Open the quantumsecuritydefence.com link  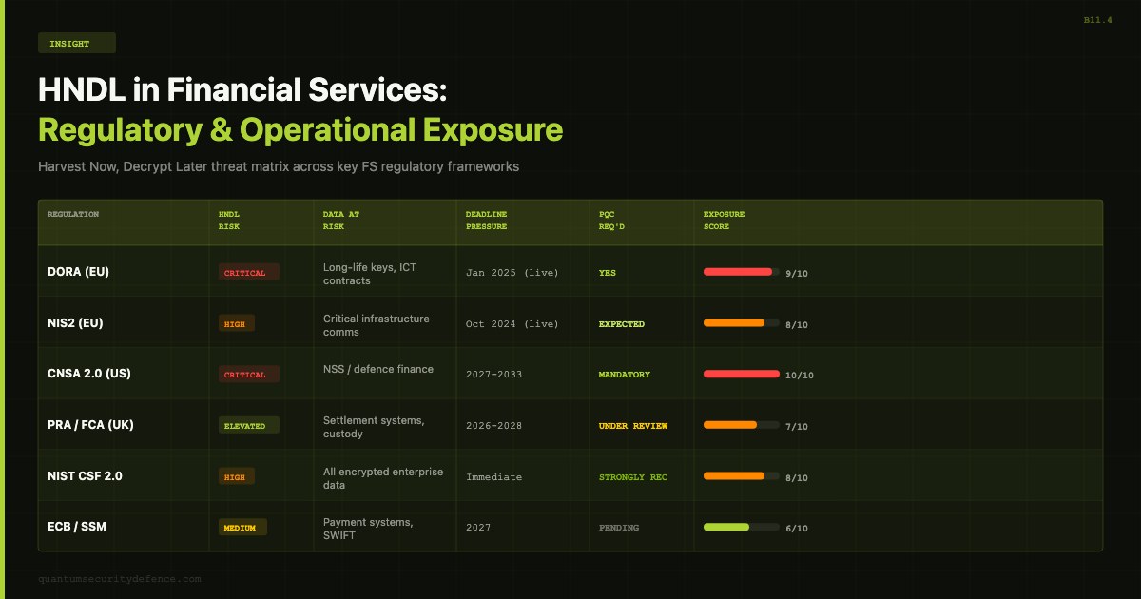click(x=120, y=578)
